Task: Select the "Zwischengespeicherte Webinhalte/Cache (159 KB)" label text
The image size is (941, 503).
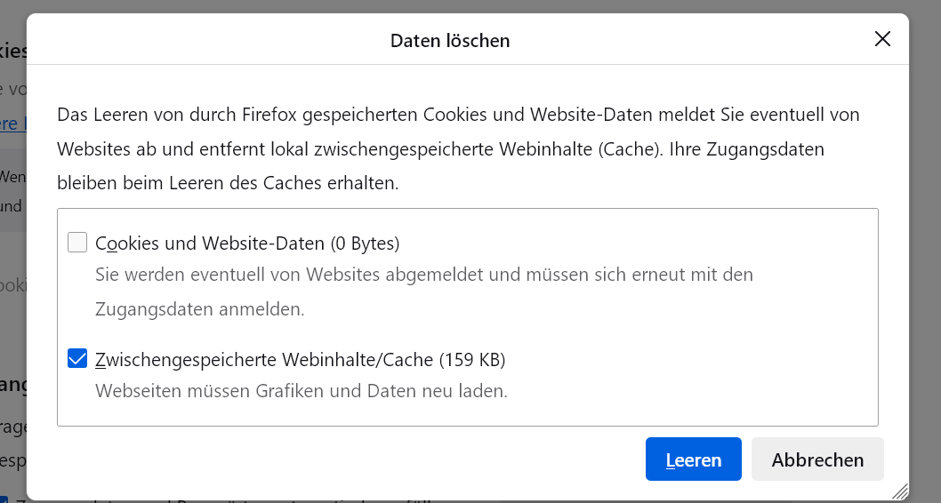Action: point(300,360)
